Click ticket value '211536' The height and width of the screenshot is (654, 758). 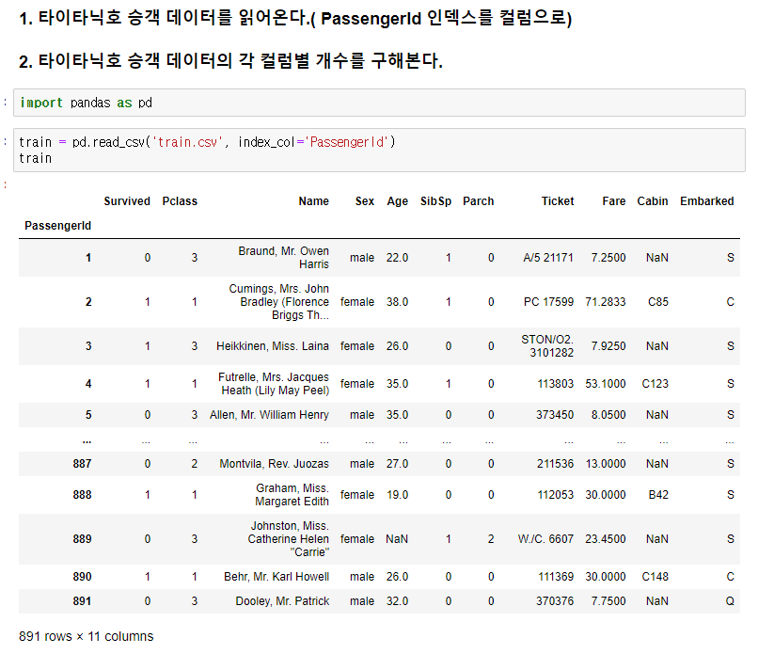tap(556, 464)
